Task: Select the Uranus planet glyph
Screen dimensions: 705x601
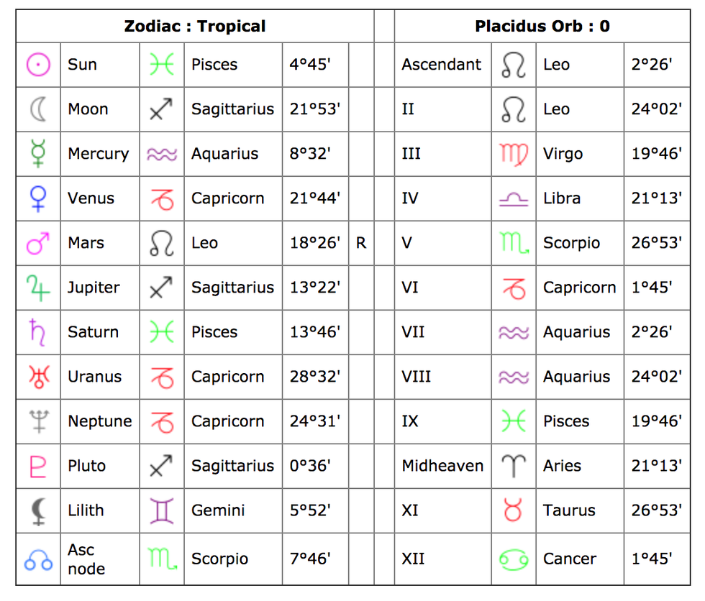Action: (x=38, y=377)
